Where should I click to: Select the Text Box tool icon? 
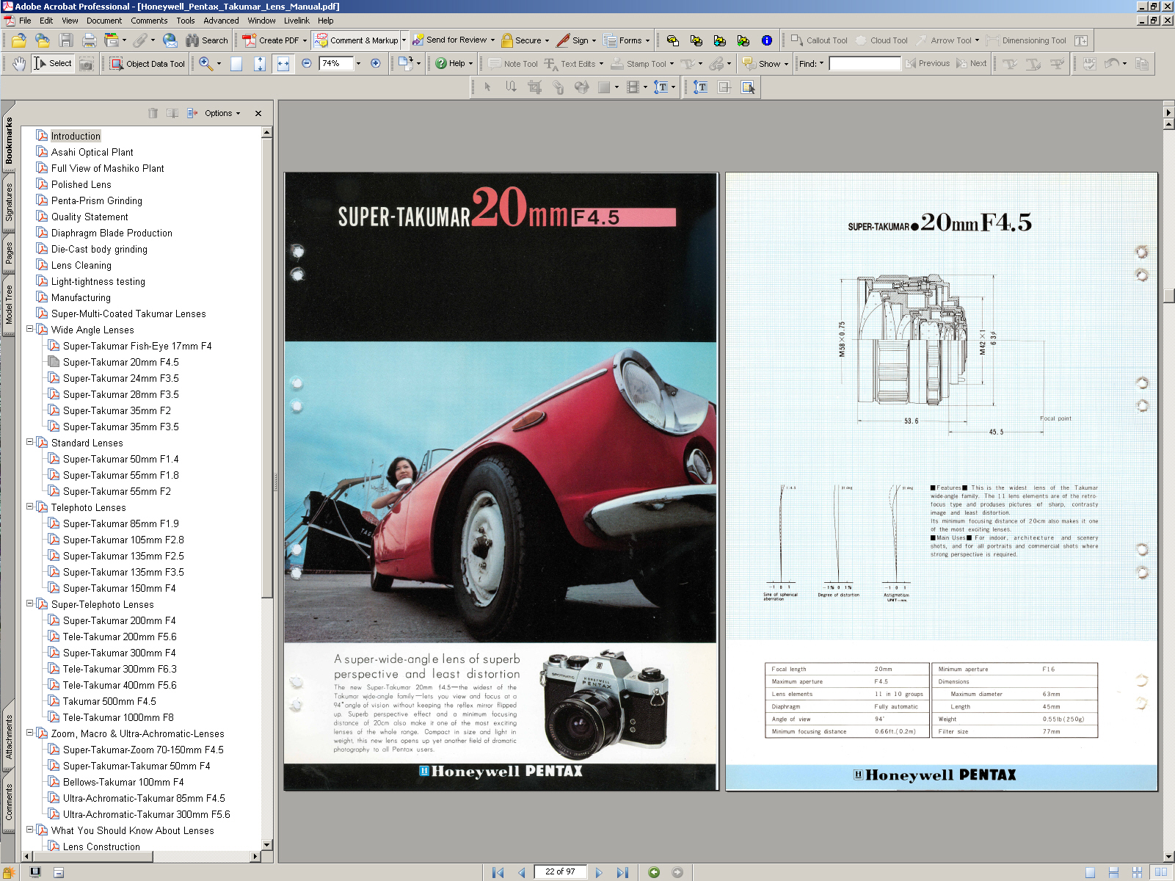[x=1081, y=40]
